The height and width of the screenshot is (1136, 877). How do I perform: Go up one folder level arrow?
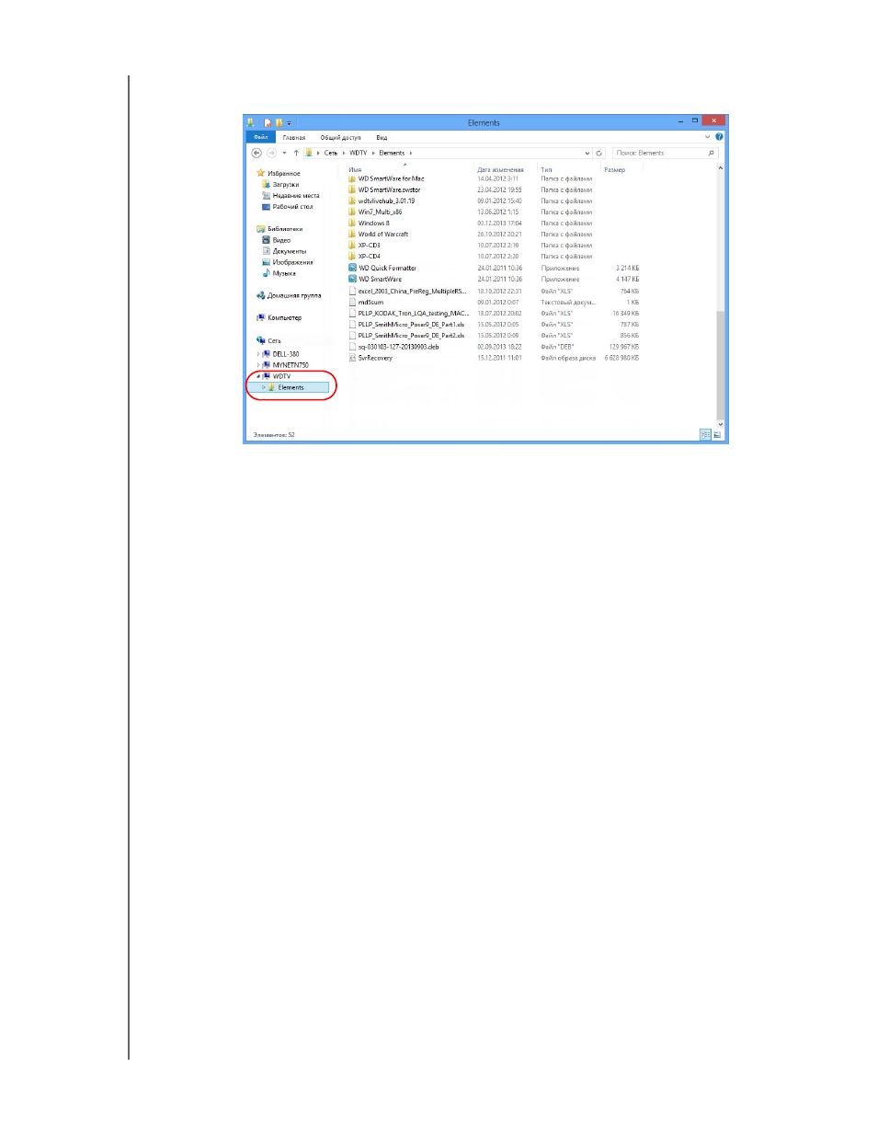point(296,153)
